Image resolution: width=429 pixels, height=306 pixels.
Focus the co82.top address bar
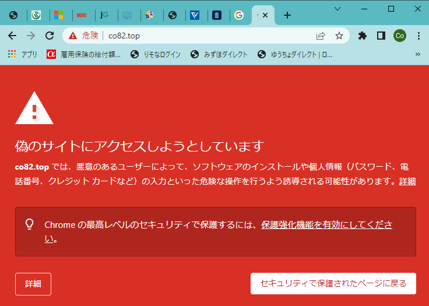[x=206, y=36]
